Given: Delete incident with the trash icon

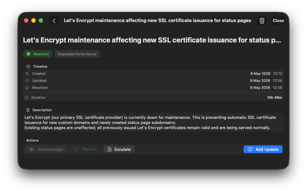Looking at the screenshot, I should (262, 20).
